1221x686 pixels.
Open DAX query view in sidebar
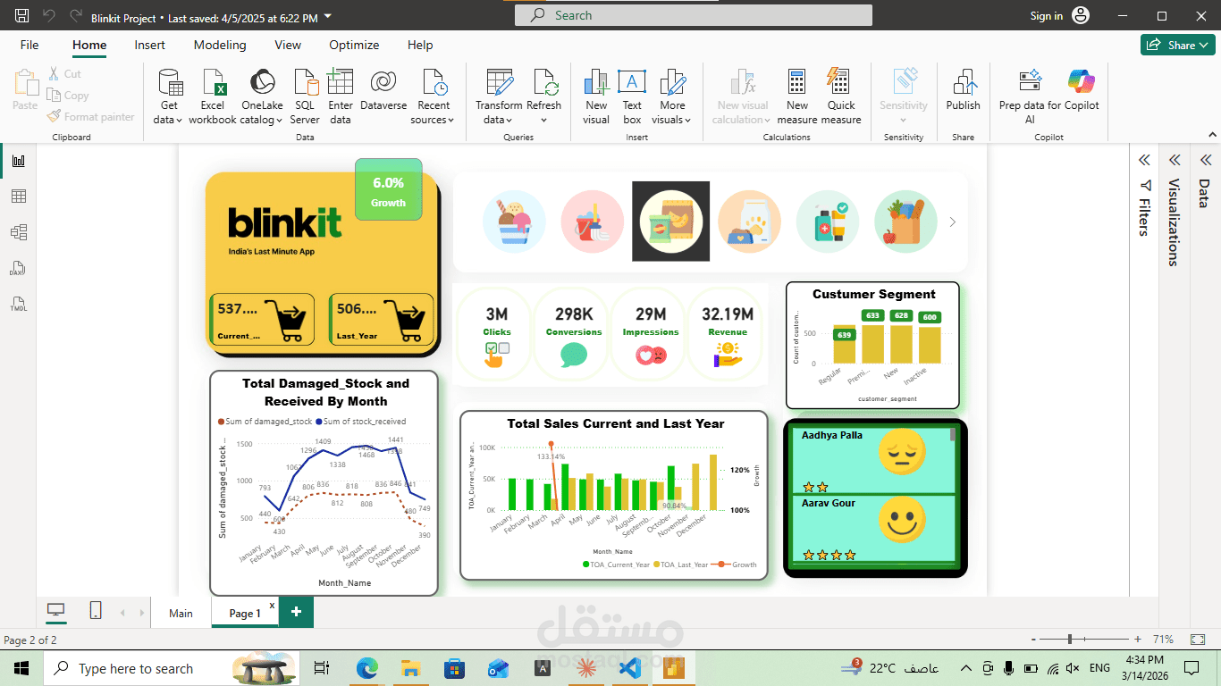tap(18, 268)
